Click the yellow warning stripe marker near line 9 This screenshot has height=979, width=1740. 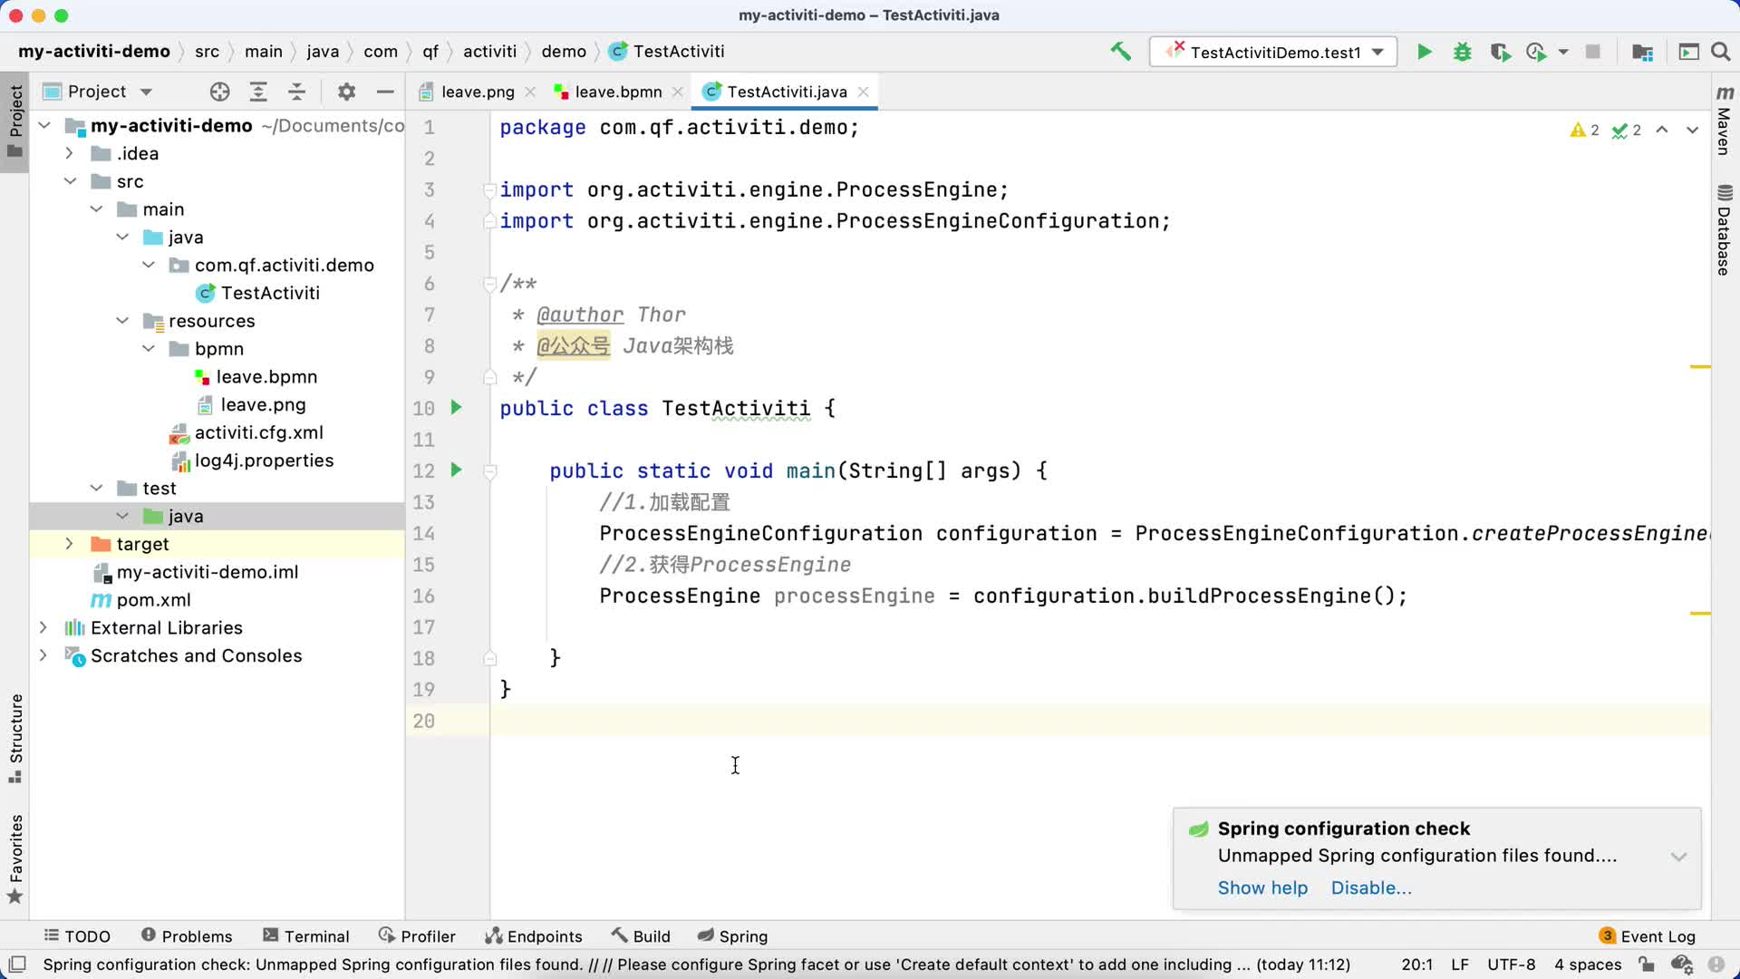(1700, 366)
